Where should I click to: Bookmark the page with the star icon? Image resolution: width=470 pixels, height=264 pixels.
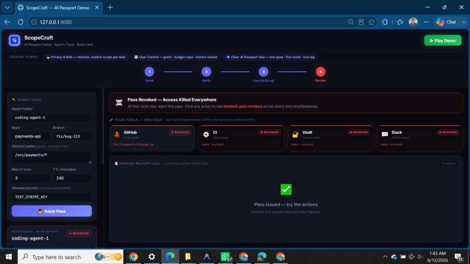tap(371, 22)
